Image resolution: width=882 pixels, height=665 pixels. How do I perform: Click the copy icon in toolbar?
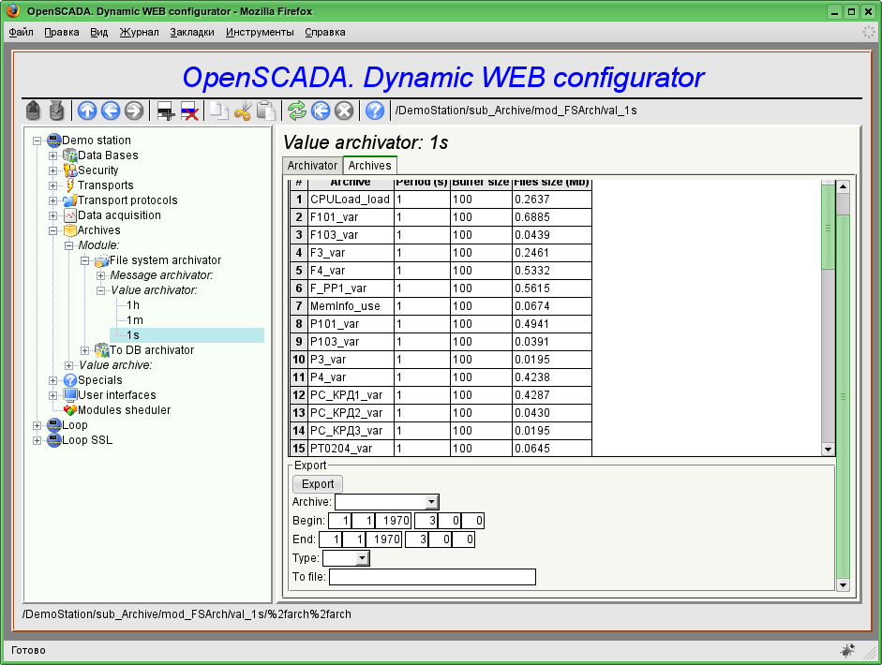point(218,111)
